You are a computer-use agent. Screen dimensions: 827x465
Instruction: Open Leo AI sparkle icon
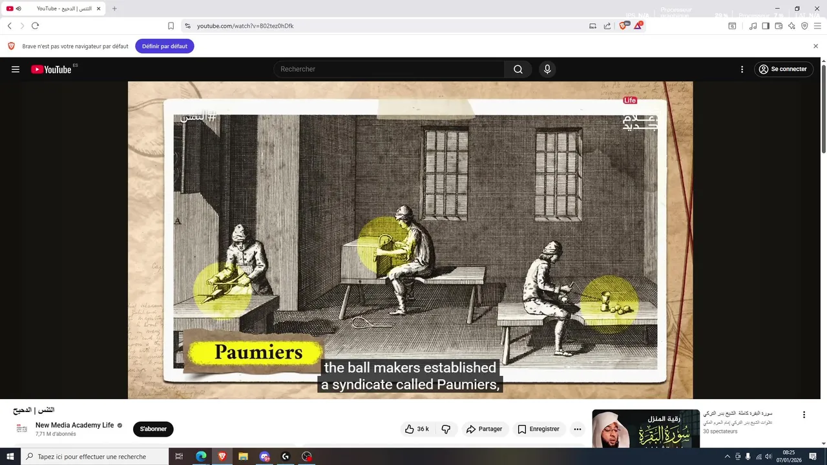(x=791, y=26)
